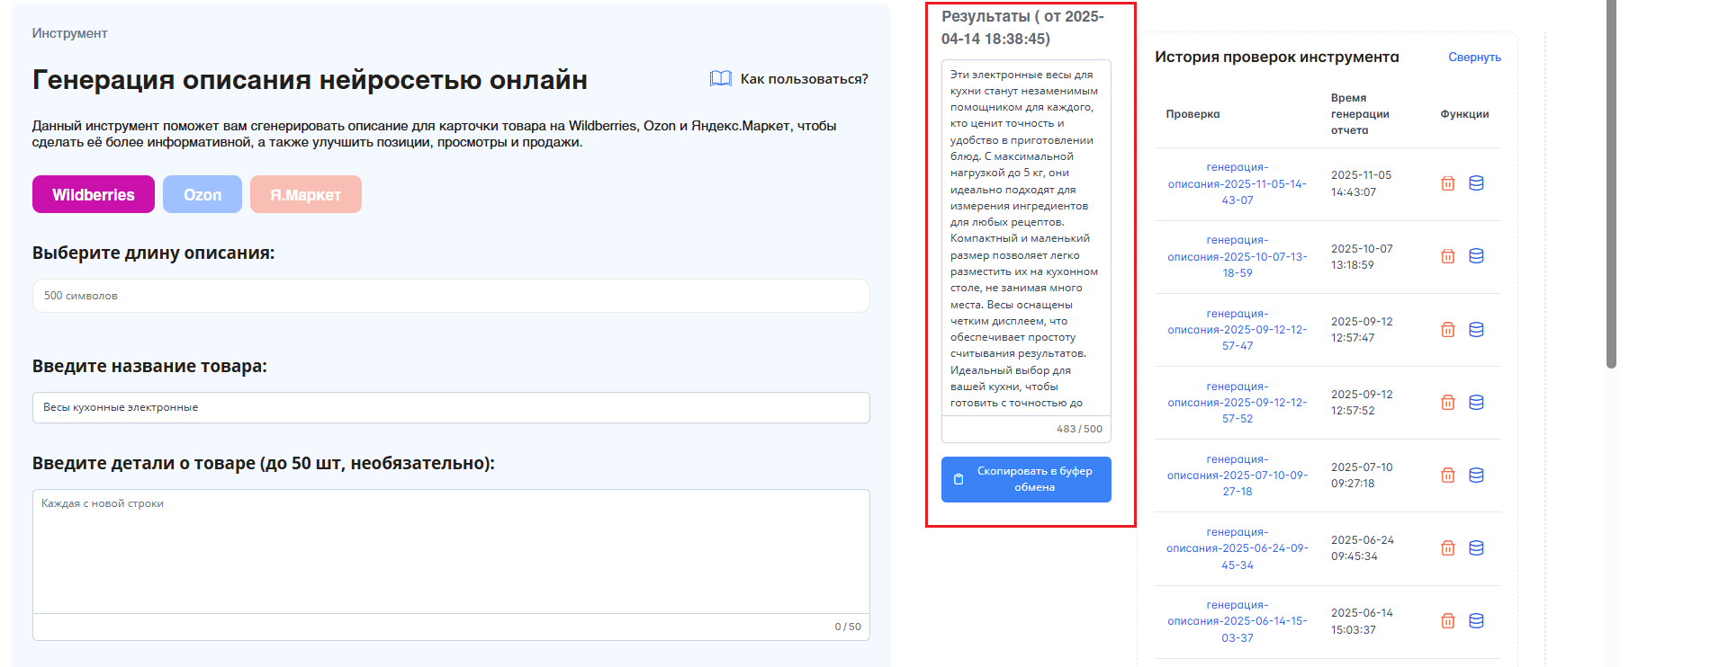Open database icon for the 2025-06-24 report
Image resolution: width=1728 pixels, height=667 pixels.
click(1476, 548)
